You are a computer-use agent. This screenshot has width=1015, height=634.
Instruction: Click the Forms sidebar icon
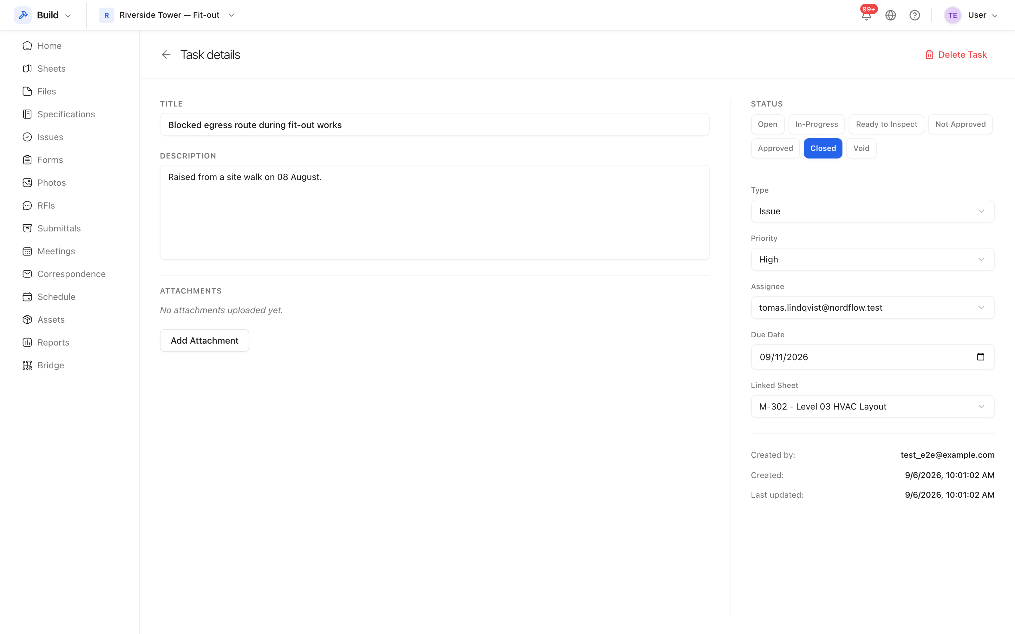click(x=27, y=160)
